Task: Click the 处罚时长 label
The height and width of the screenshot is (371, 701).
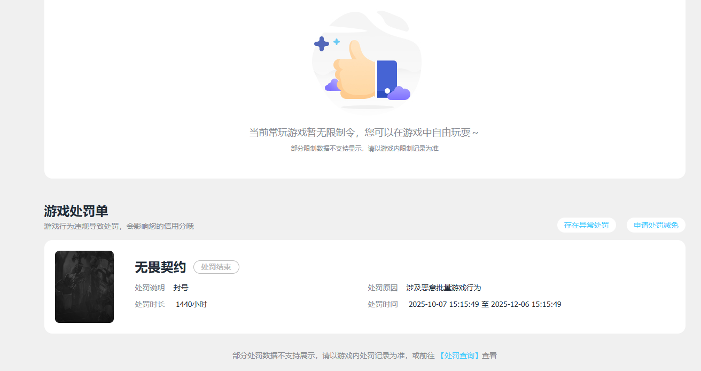Action: (150, 304)
